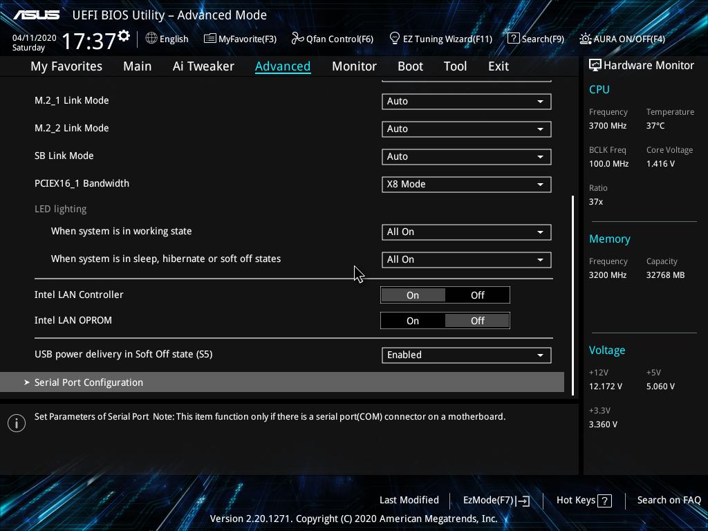The height and width of the screenshot is (531, 708).
Task: Click English language button
Action: (x=174, y=39)
